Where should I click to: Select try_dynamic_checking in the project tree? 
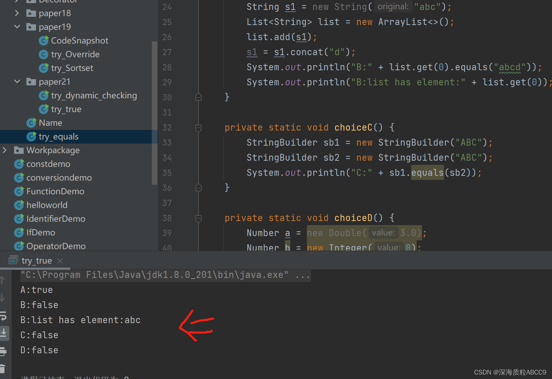tap(94, 95)
